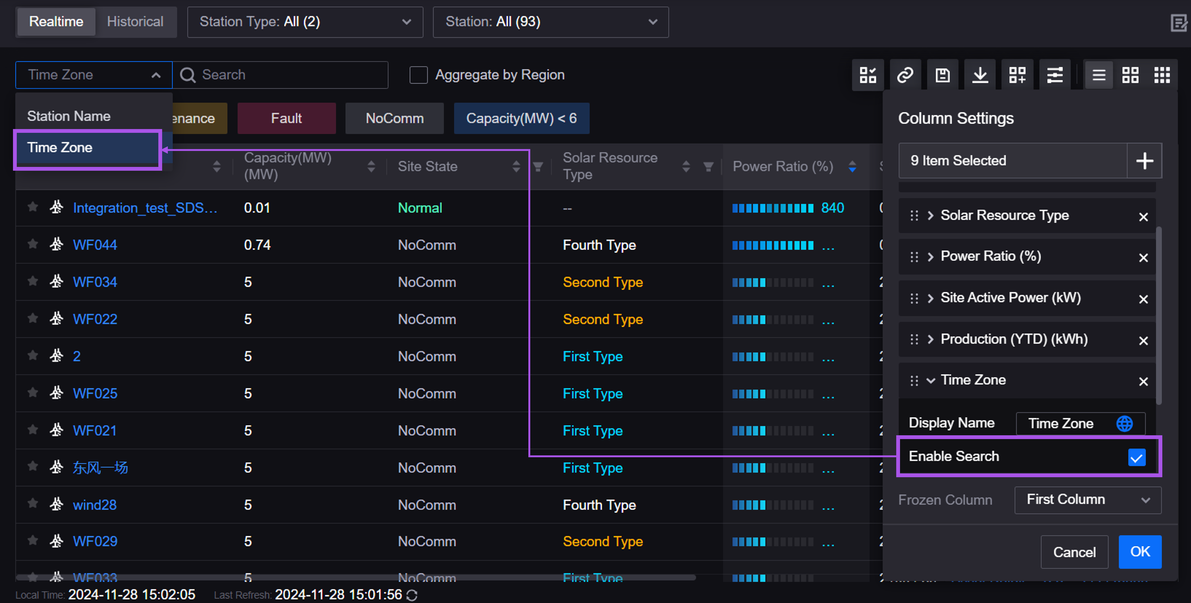Click the download icon in toolbar
This screenshot has height=603, width=1191.
click(980, 75)
